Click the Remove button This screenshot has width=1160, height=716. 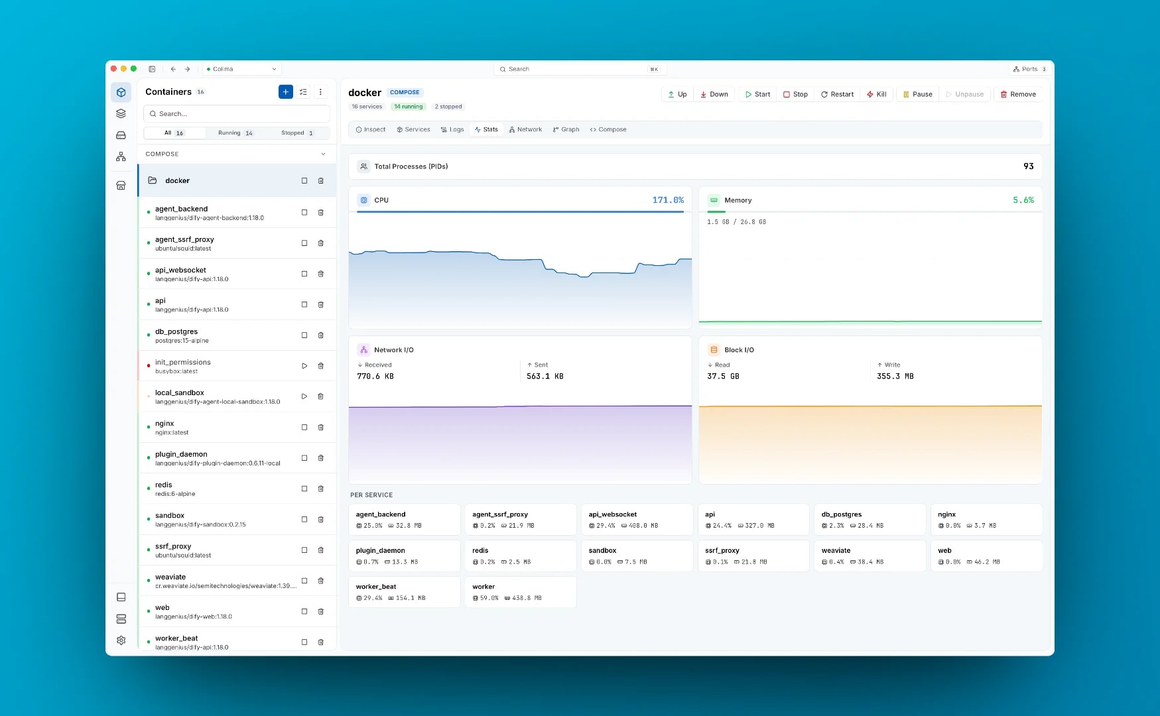click(1018, 94)
